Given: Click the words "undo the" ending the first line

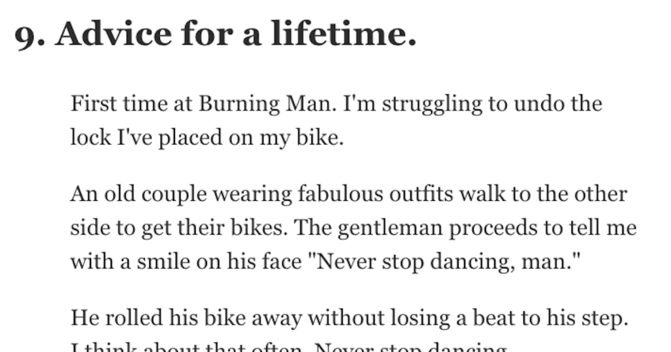Looking at the screenshot, I should (558, 104).
